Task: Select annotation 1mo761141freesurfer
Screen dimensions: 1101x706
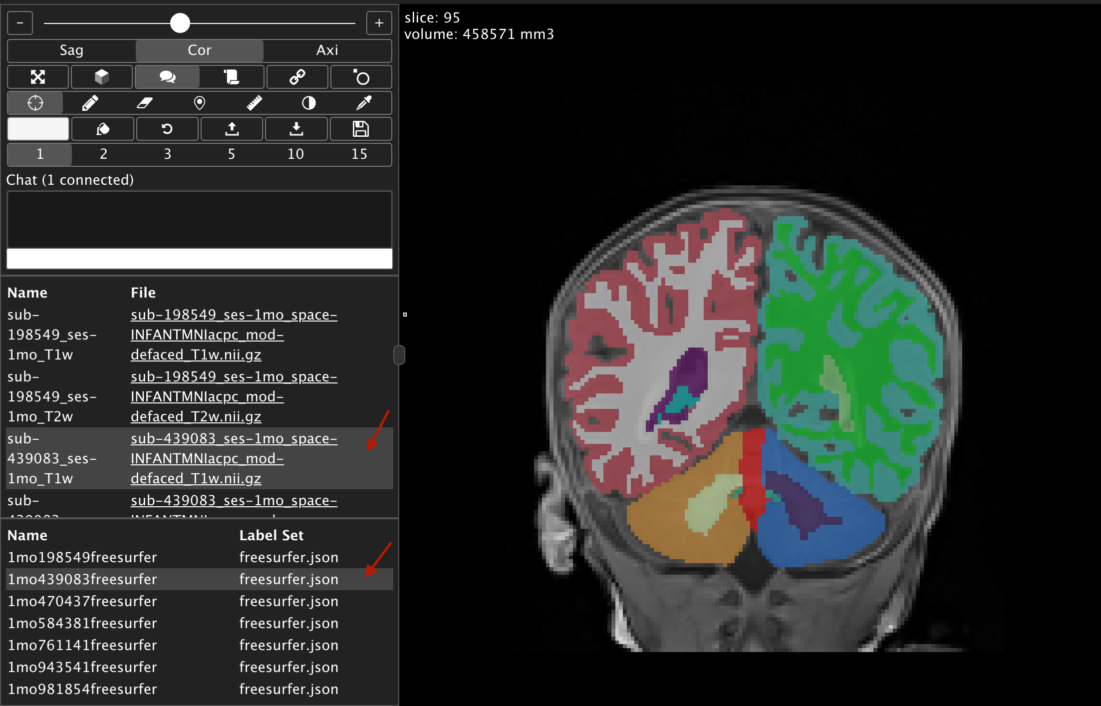Action: coord(82,645)
